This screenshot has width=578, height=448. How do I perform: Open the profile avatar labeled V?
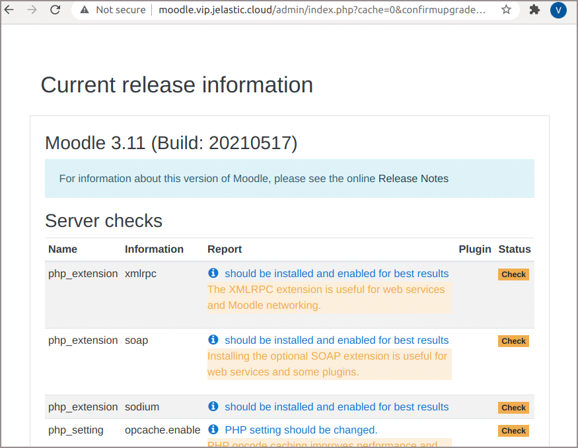558,10
